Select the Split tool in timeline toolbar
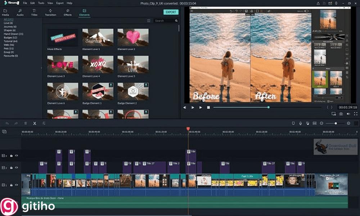The image size is (360, 216). tap(35, 123)
